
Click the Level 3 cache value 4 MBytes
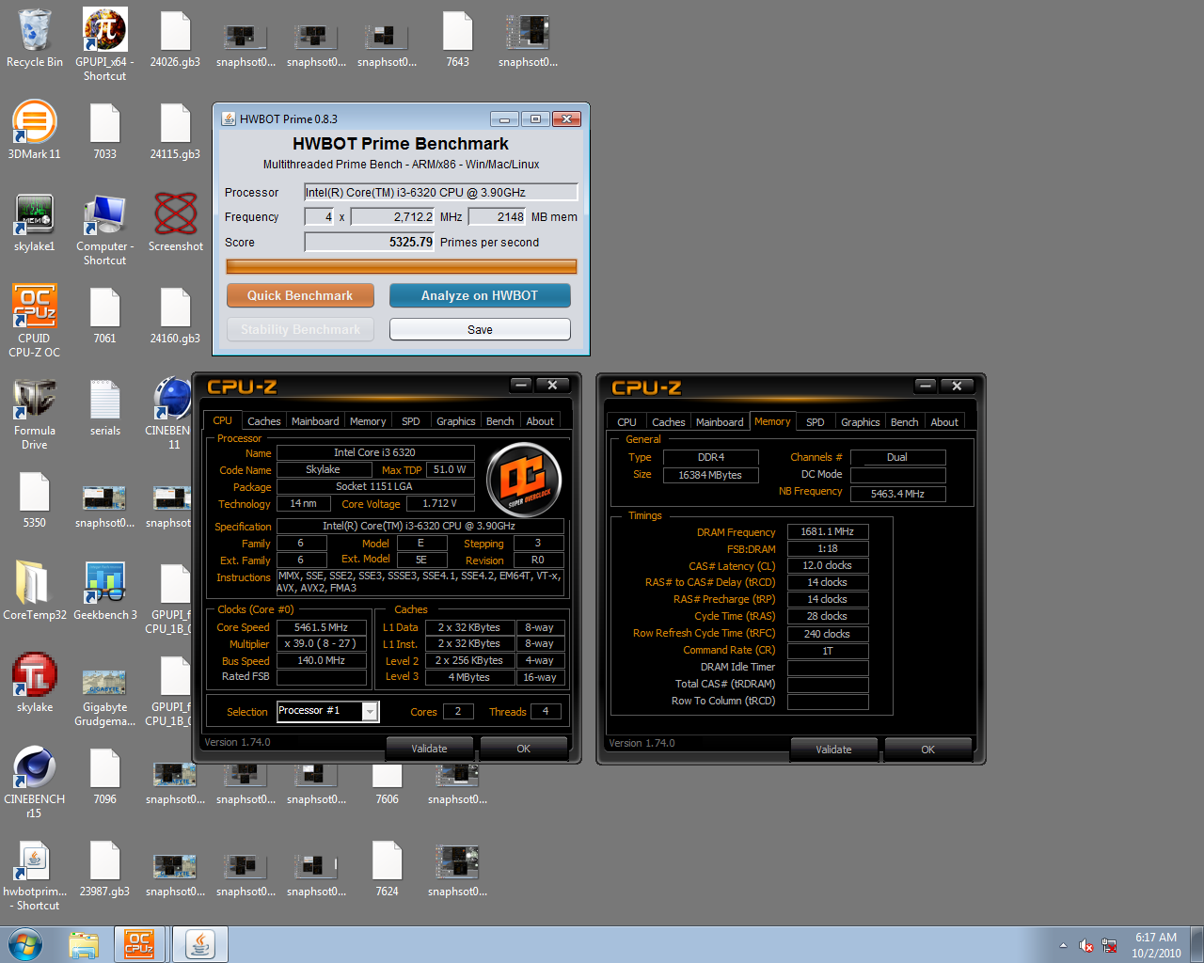tap(469, 677)
